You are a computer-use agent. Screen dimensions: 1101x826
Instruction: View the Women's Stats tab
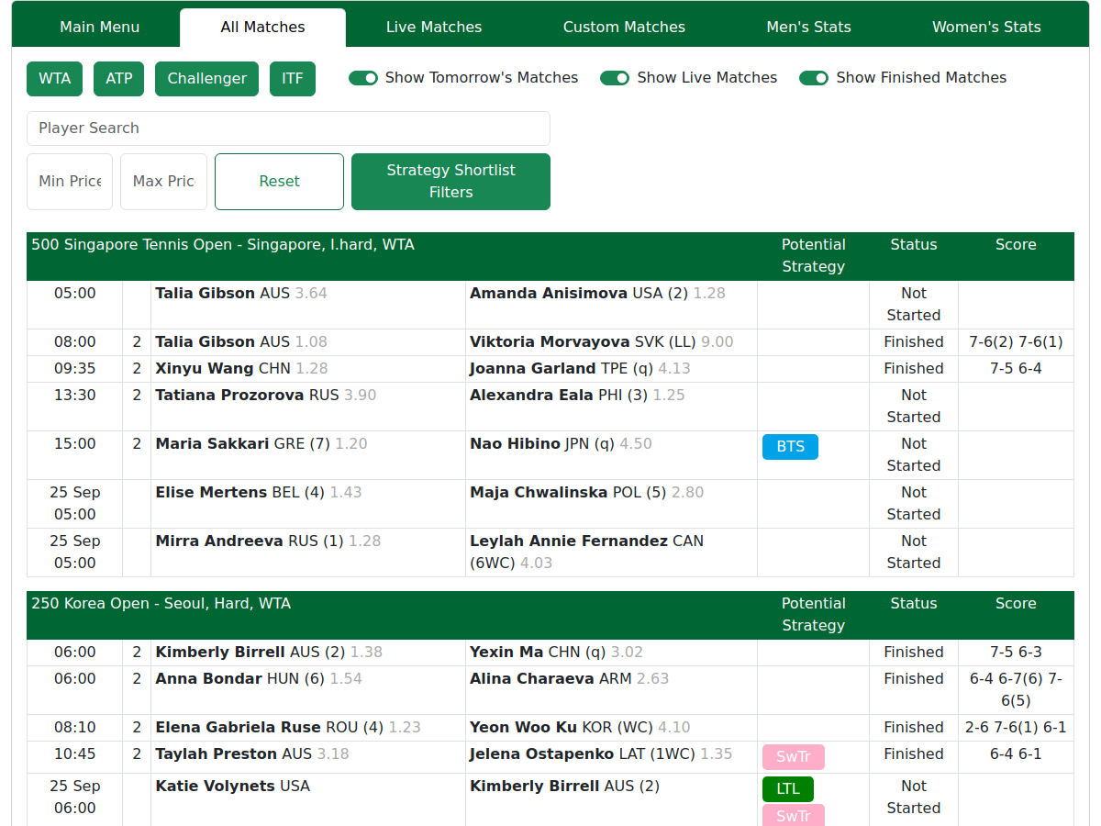pos(986,28)
